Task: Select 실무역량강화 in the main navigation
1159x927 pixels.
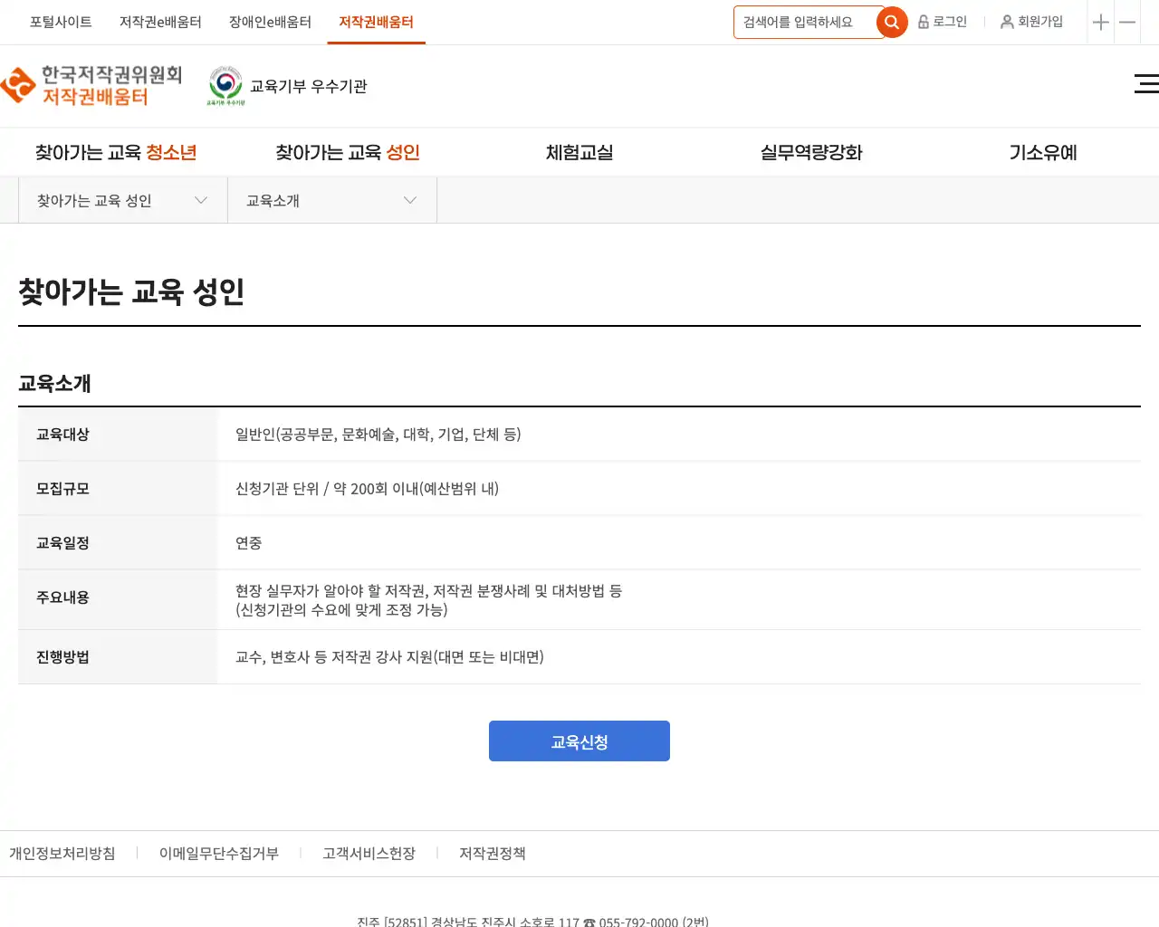Action: click(x=811, y=152)
